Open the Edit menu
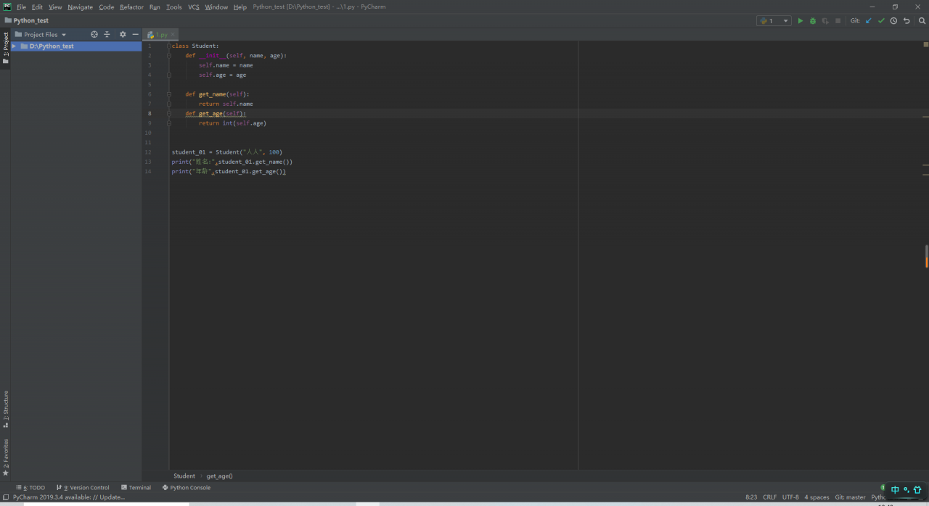 coord(37,7)
